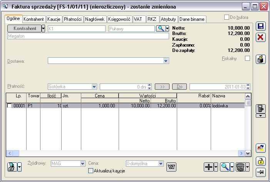Expand dropdown next to trash bin icon
Image resolution: width=270 pixels, height=182 pixels.
[x=248, y=167]
